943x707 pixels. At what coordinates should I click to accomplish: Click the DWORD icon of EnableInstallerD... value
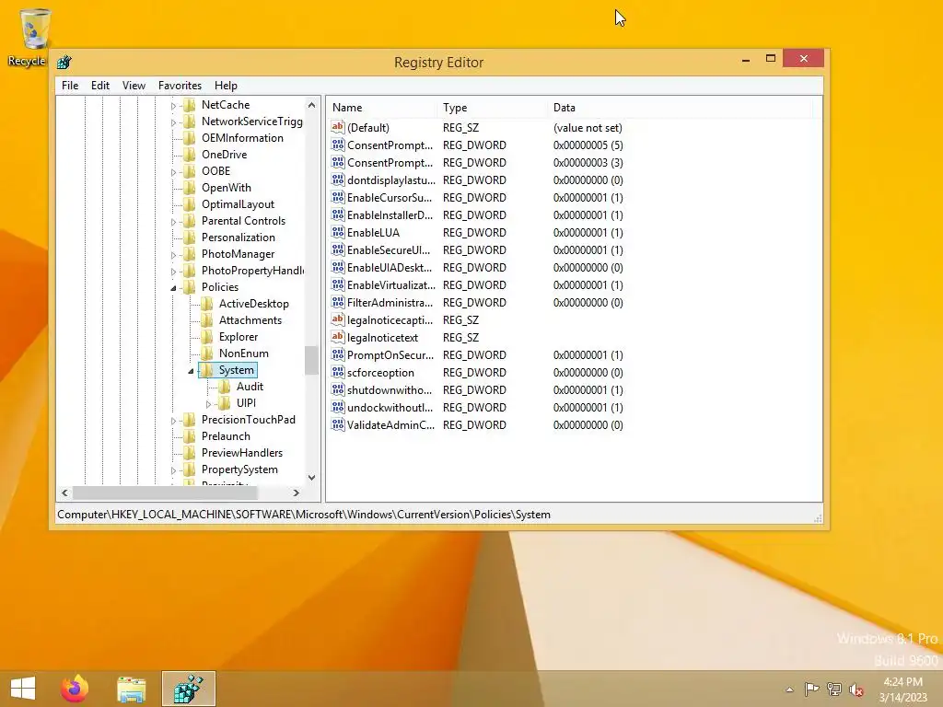pos(337,214)
